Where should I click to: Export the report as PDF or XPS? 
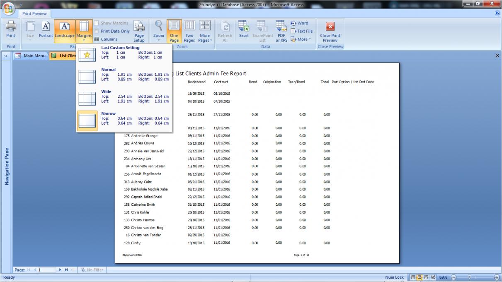click(x=281, y=30)
